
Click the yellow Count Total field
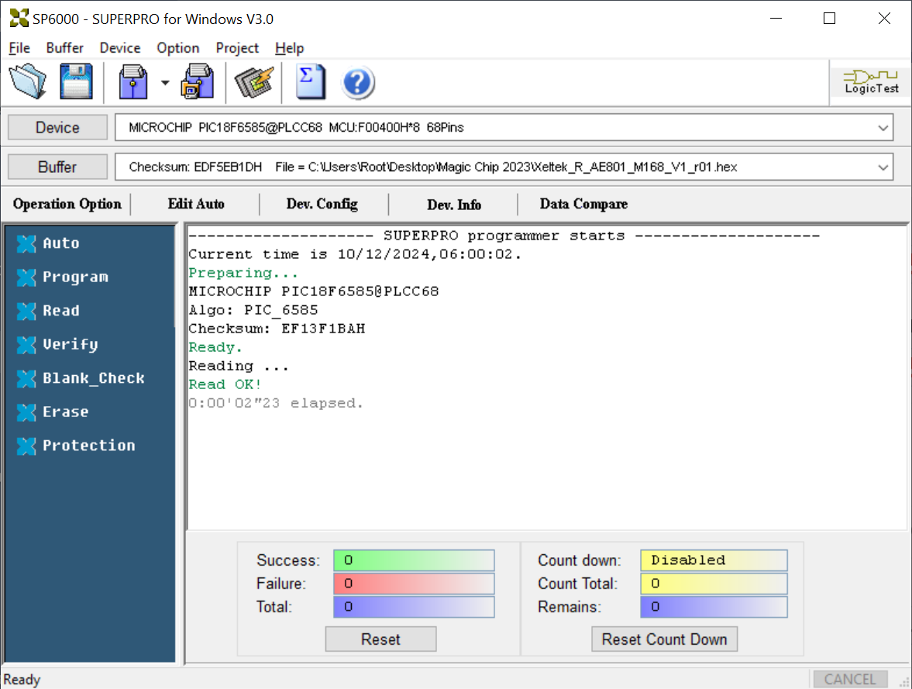[714, 584]
